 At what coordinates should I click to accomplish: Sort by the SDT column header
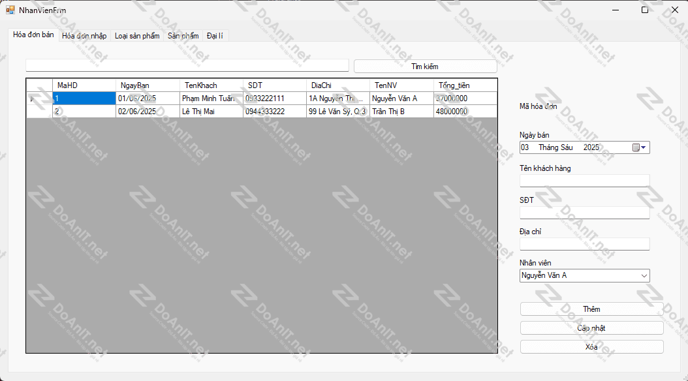[275, 85]
